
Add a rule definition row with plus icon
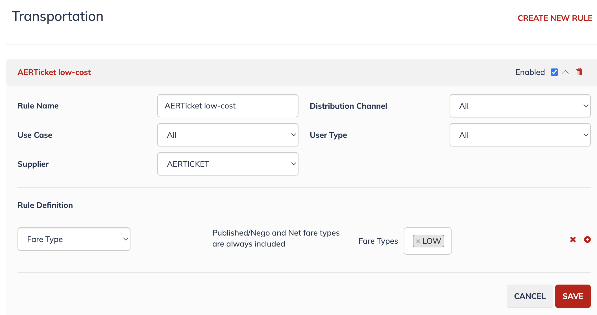point(587,239)
